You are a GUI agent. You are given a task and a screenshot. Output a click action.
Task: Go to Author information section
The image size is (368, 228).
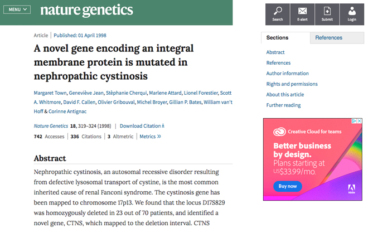[x=287, y=74]
